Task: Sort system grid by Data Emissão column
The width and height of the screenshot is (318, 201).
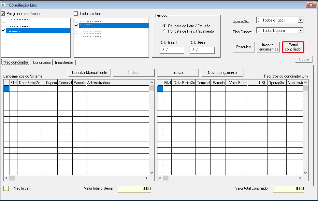Action: point(29,82)
